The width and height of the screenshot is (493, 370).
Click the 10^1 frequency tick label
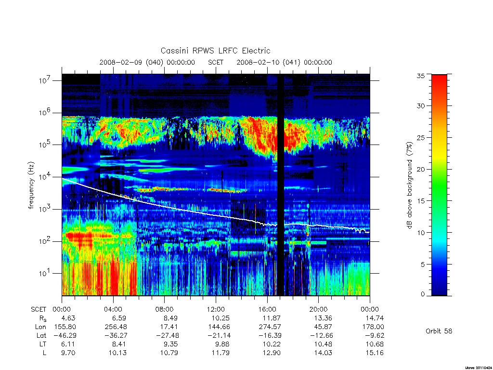[45, 274]
